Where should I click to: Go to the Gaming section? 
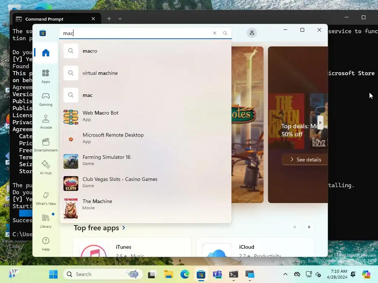45,99
